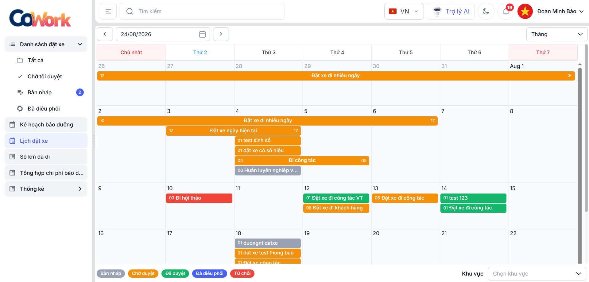
Task: Select Lịch đặt xe menu item
Action: 46,141
